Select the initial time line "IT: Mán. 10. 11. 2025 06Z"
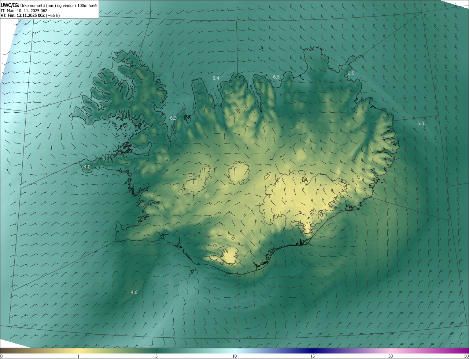Viewport: 469px width, 359px height. coord(24,10)
